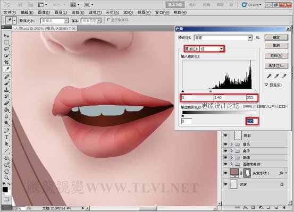Hide the 眼睛 layer group

coord(225,157)
